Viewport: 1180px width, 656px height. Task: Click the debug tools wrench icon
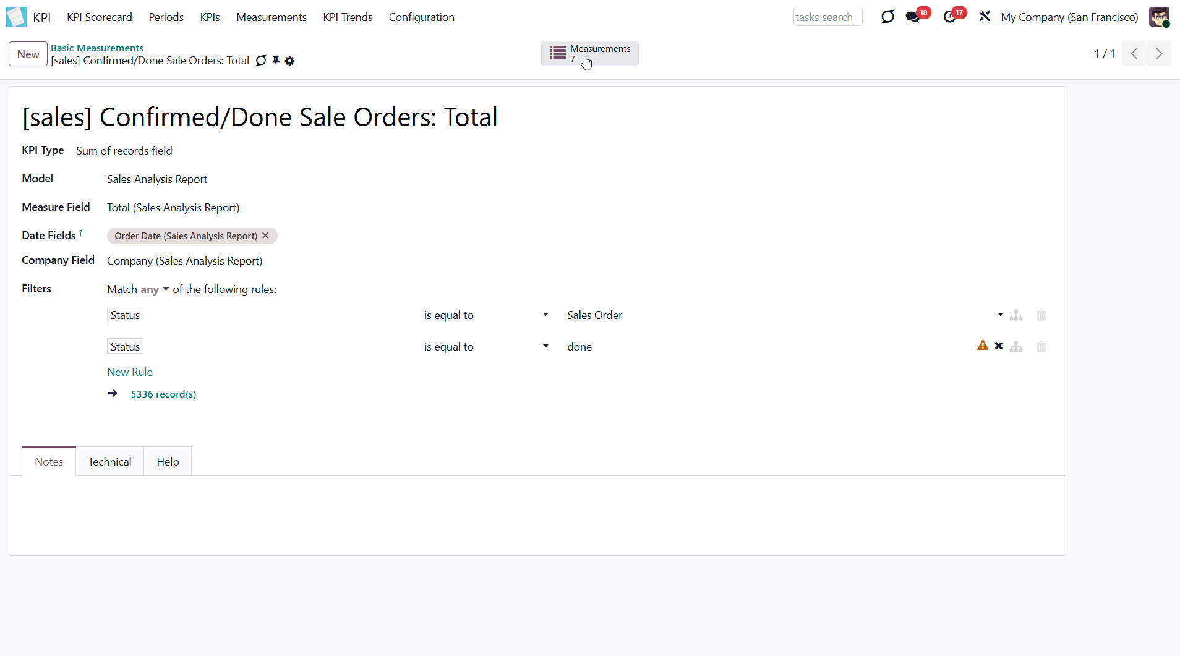pos(985,16)
